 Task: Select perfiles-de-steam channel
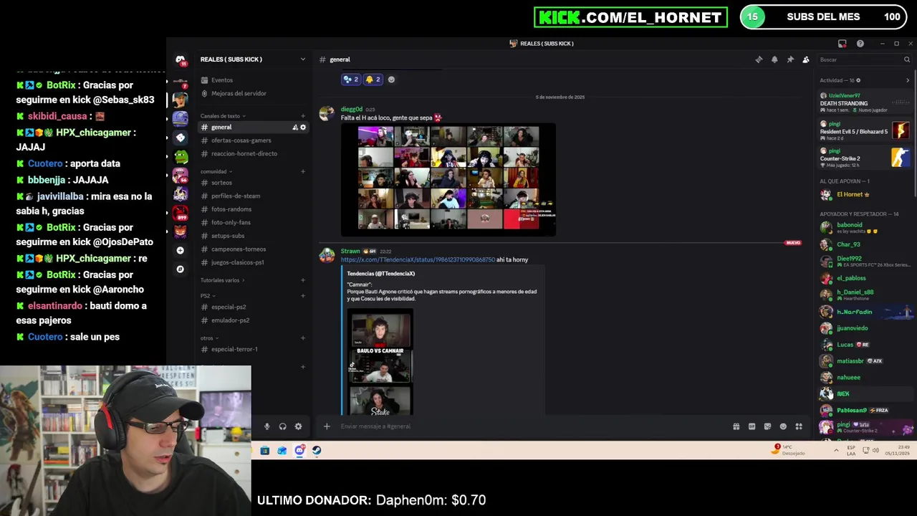pyautogui.click(x=253, y=196)
